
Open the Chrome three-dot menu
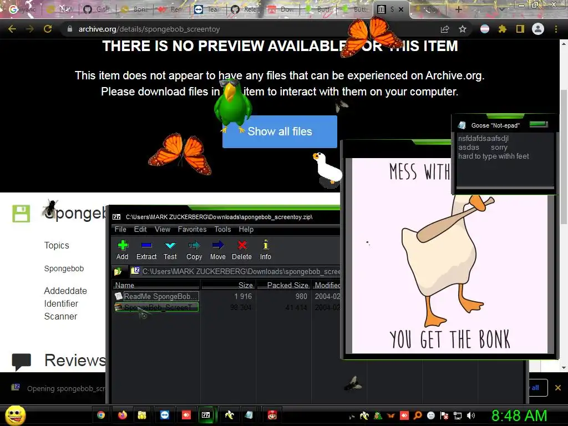556,29
